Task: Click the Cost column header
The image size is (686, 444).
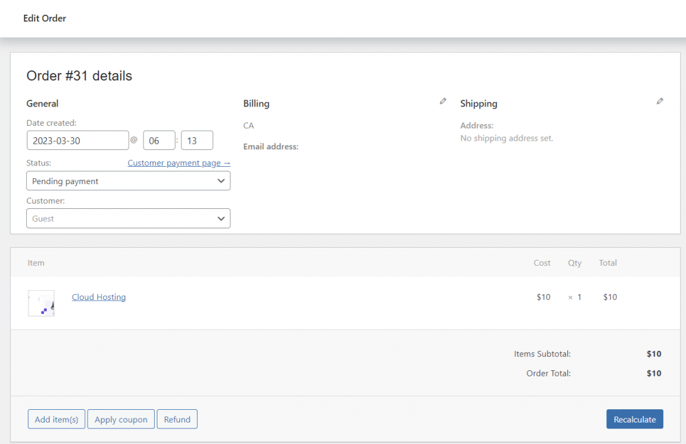Action: pyautogui.click(x=541, y=263)
